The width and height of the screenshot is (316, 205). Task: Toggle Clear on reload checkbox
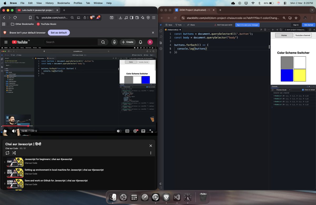coord(303,90)
